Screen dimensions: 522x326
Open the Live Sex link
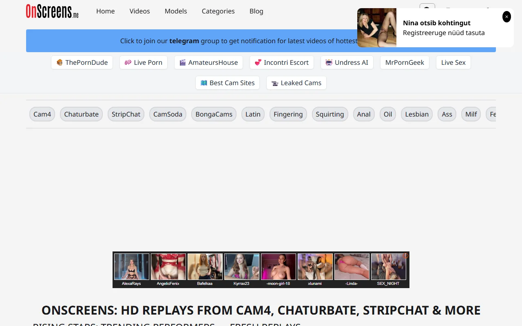click(453, 62)
